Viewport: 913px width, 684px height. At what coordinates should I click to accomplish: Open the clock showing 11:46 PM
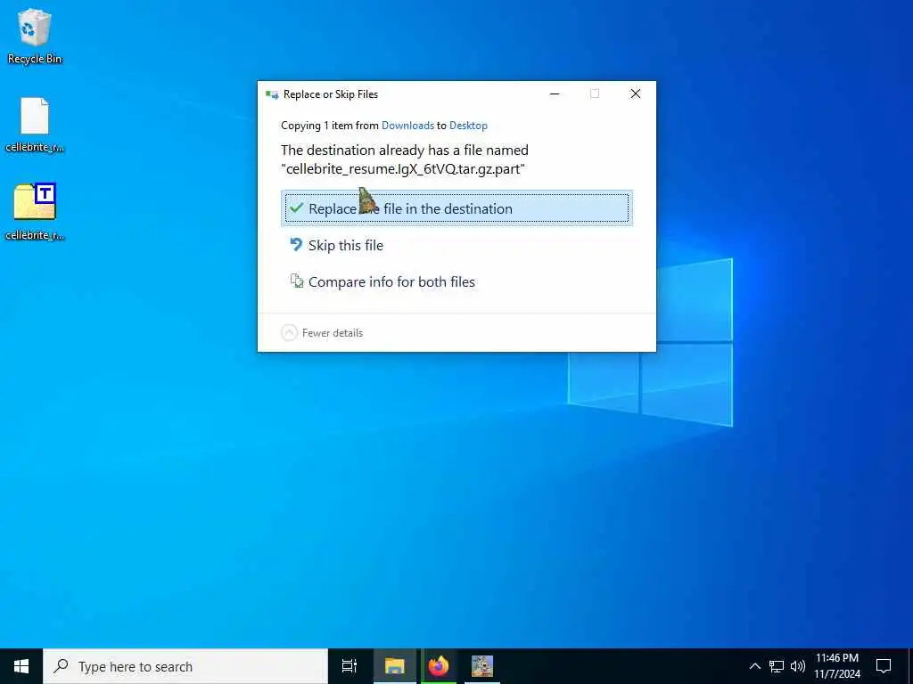pyautogui.click(x=836, y=666)
